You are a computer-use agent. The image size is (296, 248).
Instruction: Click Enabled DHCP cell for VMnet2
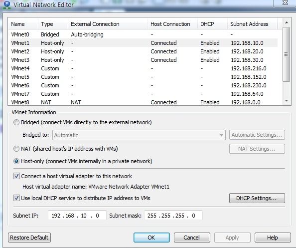(210, 51)
